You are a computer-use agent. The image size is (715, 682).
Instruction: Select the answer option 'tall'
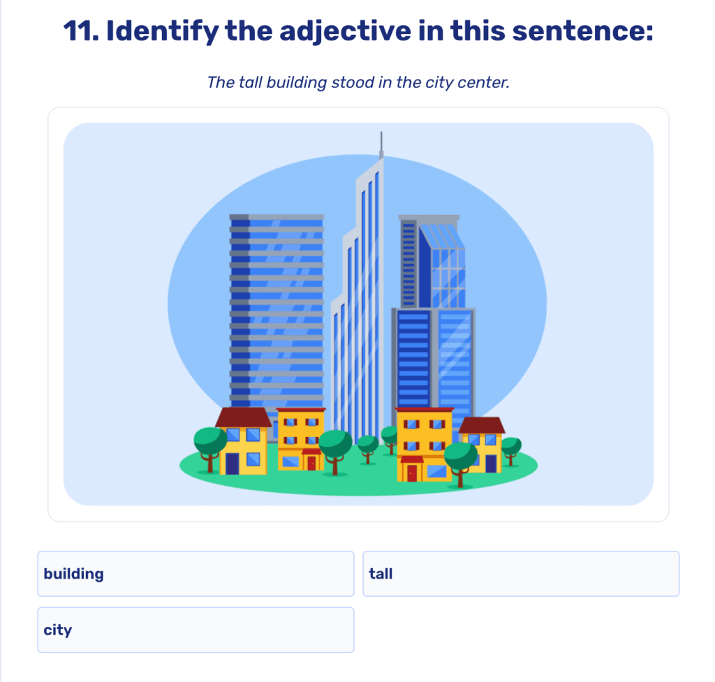[x=521, y=573]
